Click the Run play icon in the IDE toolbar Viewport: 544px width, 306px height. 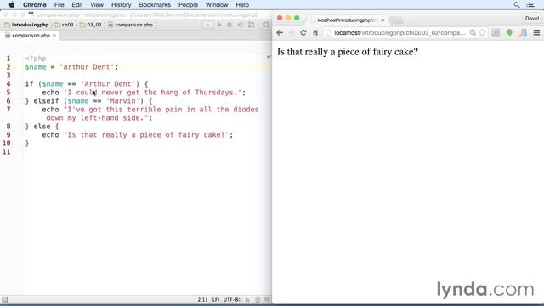(x=219, y=25)
